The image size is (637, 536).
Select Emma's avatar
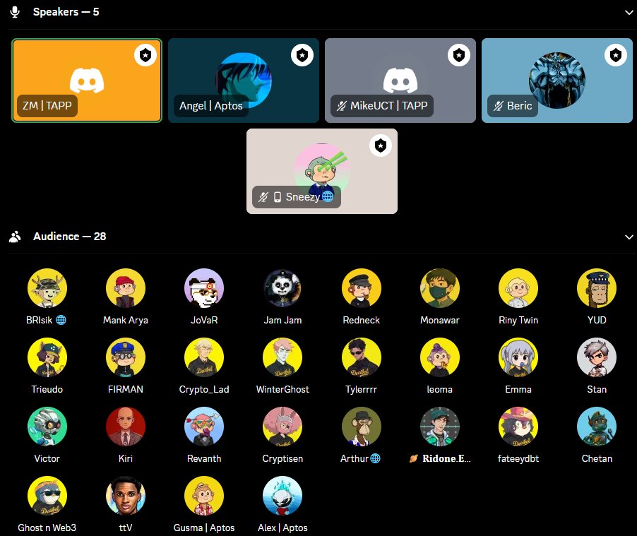tap(518, 357)
